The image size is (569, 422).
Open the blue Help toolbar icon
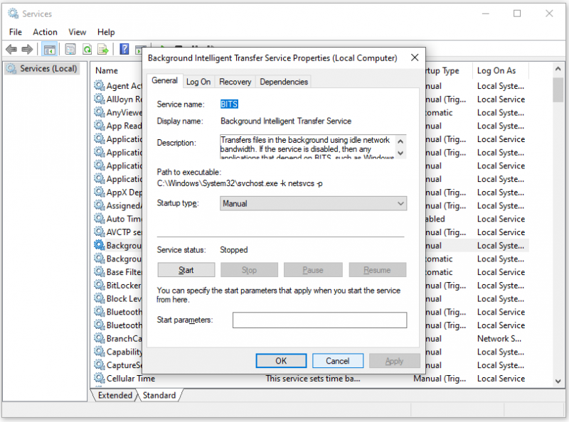tap(124, 49)
